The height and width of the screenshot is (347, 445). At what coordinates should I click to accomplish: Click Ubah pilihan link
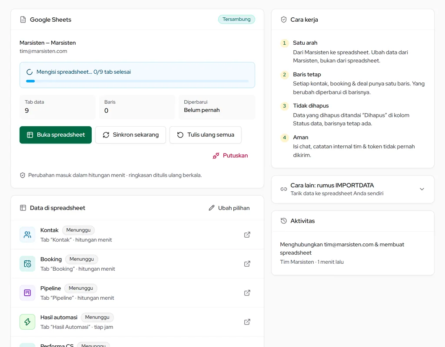pyautogui.click(x=229, y=208)
